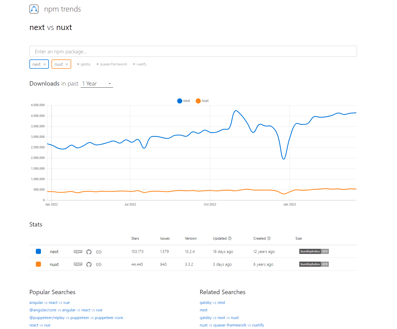Open the GitHub icon for next
The width and height of the screenshot is (397, 329).
pos(89,252)
